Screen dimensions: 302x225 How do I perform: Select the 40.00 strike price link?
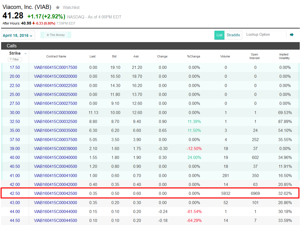point(15,158)
